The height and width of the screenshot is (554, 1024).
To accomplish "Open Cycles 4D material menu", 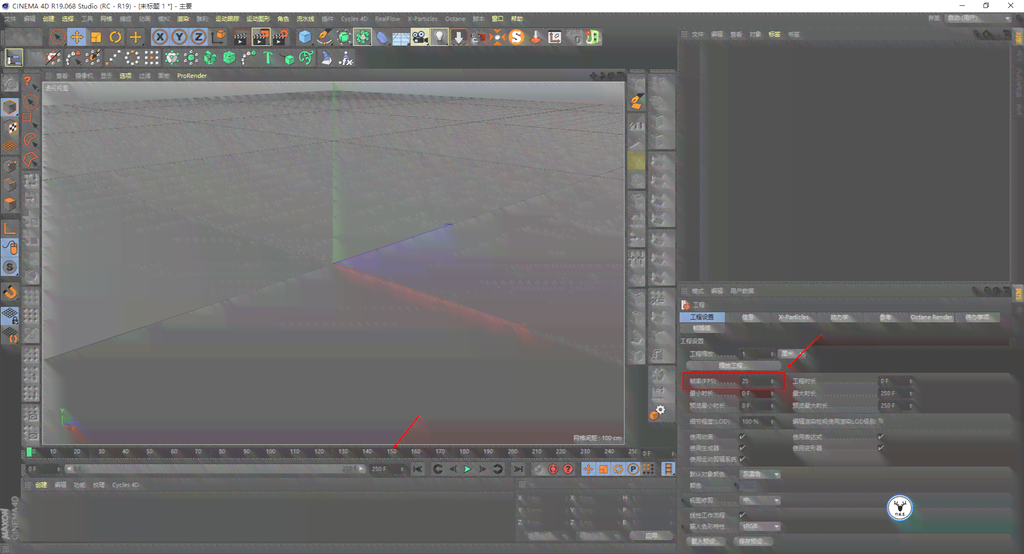I will (x=125, y=485).
